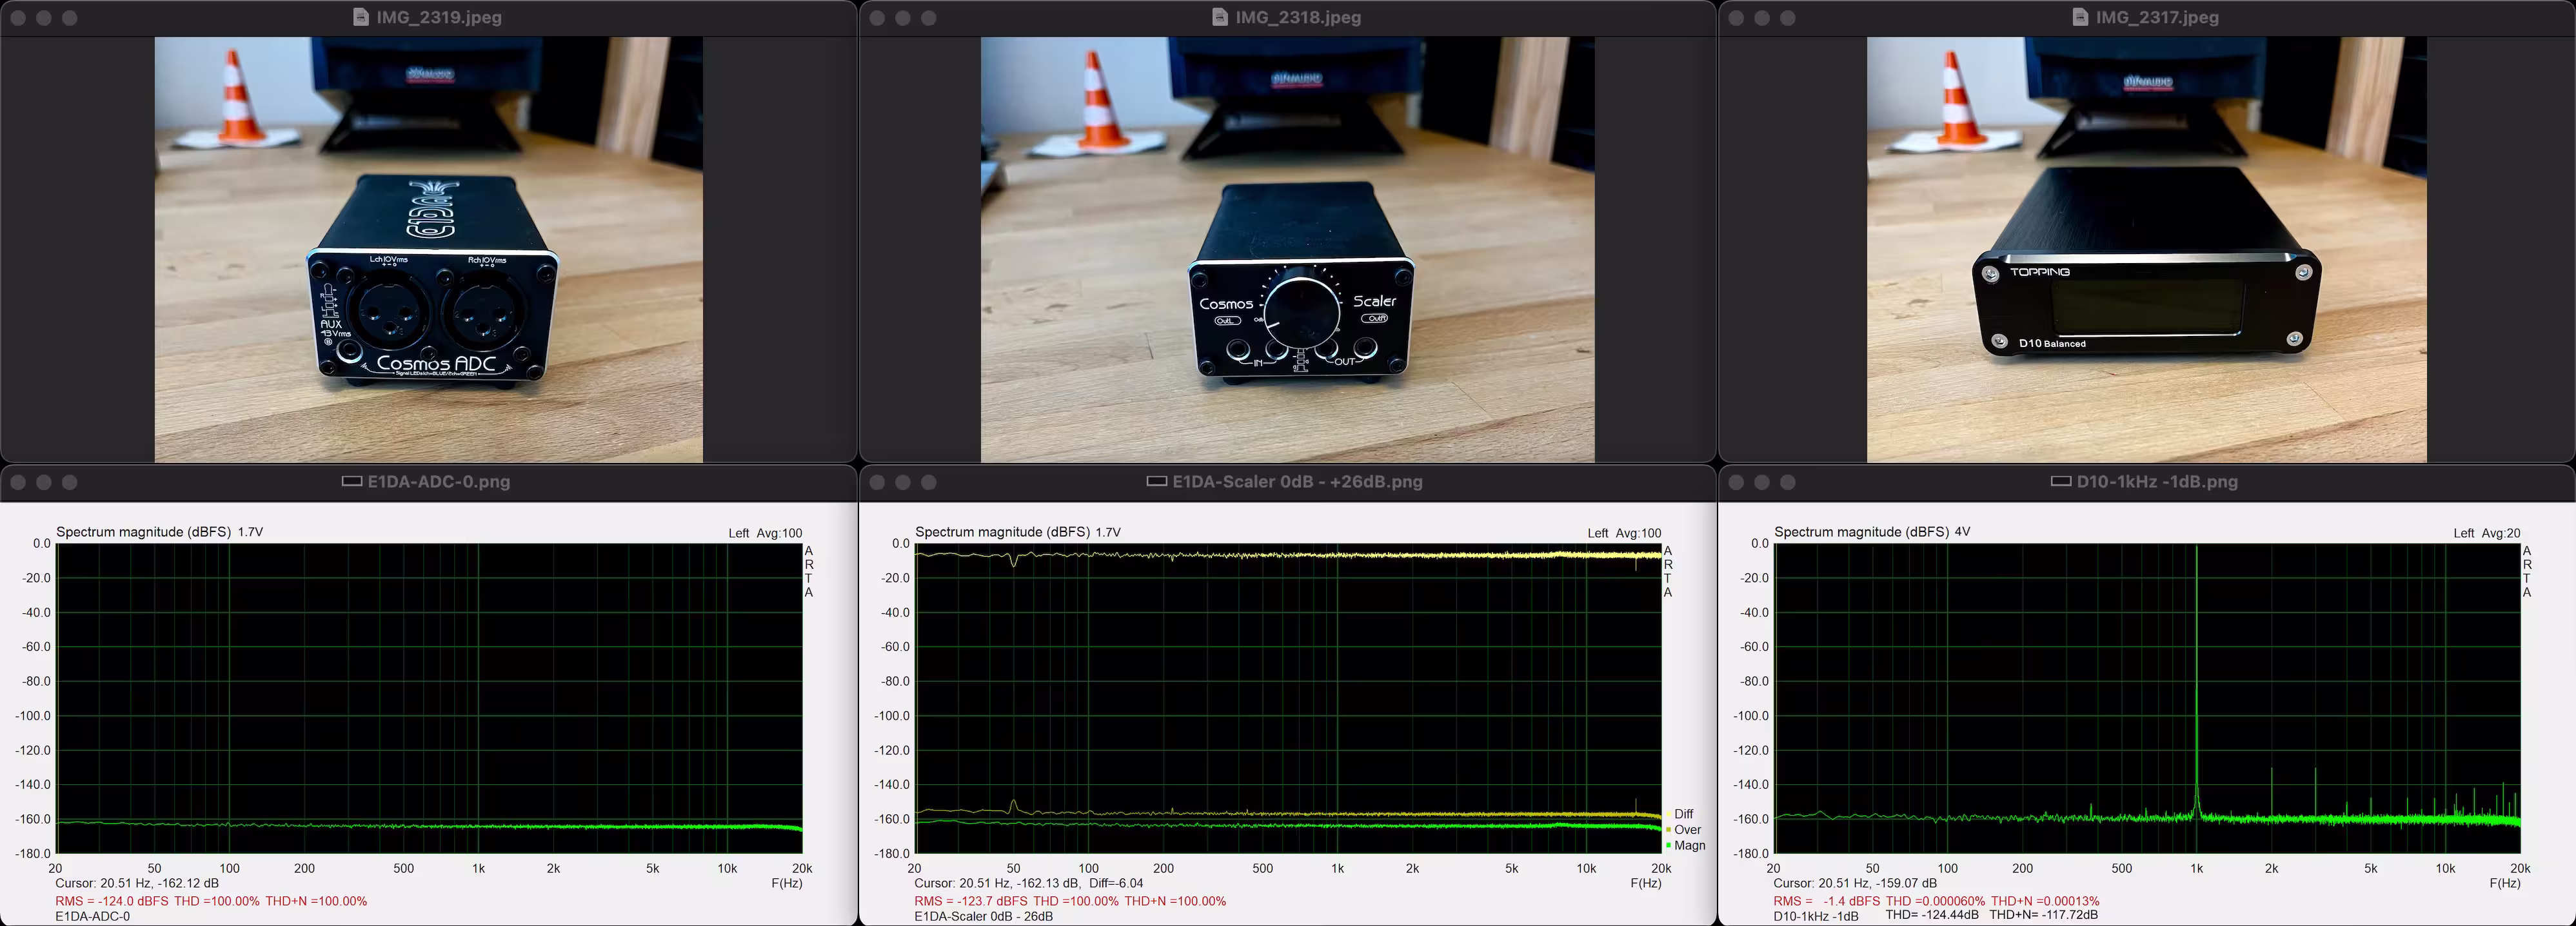Click the yellow top trace in Scaler graph
Image resolution: width=2576 pixels, height=926 pixels.
[x=1288, y=554]
